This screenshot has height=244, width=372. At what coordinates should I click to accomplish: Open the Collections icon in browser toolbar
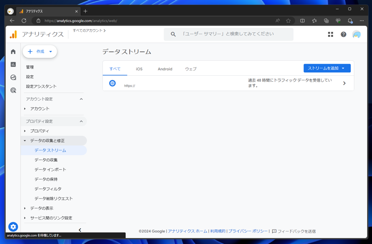click(x=326, y=21)
